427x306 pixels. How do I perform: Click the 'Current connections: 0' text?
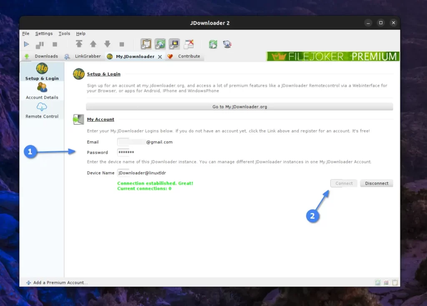(144, 188)
